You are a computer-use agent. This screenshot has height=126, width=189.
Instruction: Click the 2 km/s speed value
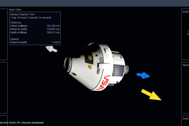coord(56,42)
